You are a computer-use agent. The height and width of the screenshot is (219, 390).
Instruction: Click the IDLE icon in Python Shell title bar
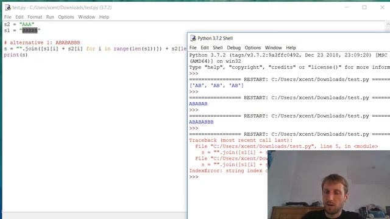coord(193,38)
